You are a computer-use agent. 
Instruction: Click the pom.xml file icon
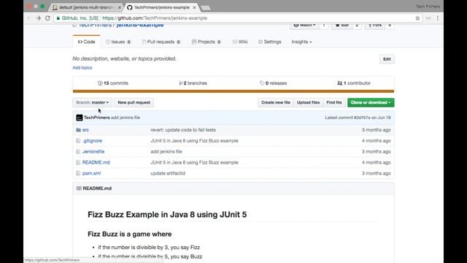click(x=78, y=173)
